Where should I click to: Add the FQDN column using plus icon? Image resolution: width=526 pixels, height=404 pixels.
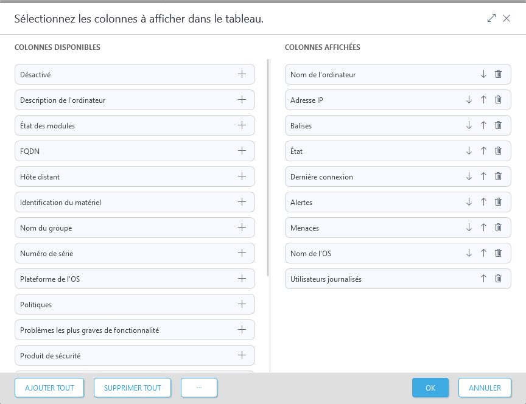pos(242,151)
